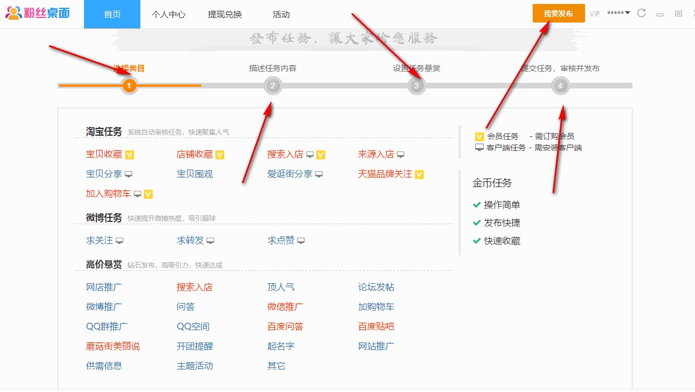
Task: Select the 求点赞 Weibo task
Action: 281,241
